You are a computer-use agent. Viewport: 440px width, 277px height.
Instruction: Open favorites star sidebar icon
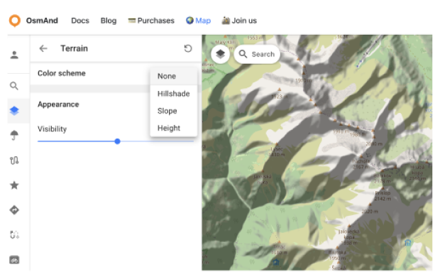pyautogui.click(x=14, y=185)
